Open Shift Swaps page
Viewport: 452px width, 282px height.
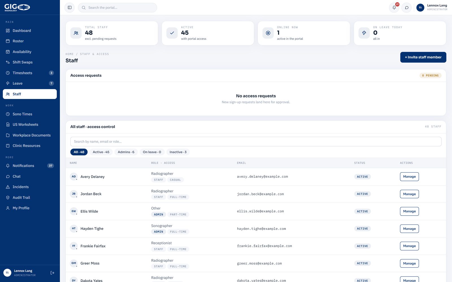(30, 62)
